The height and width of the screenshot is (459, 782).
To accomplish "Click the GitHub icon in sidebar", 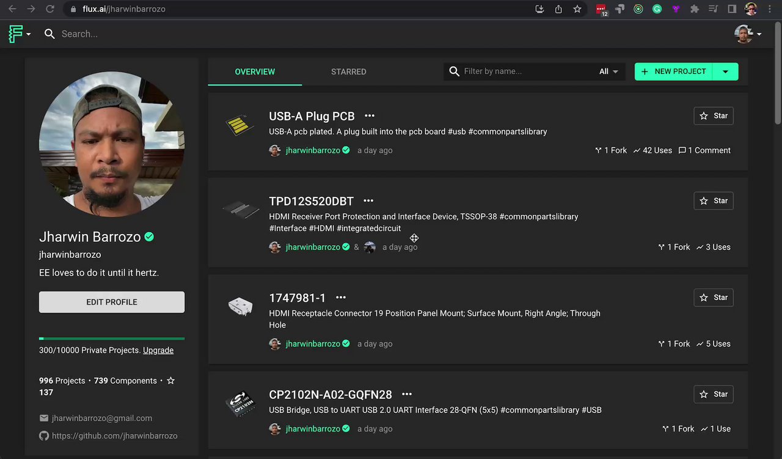I will tap(44, 436).
